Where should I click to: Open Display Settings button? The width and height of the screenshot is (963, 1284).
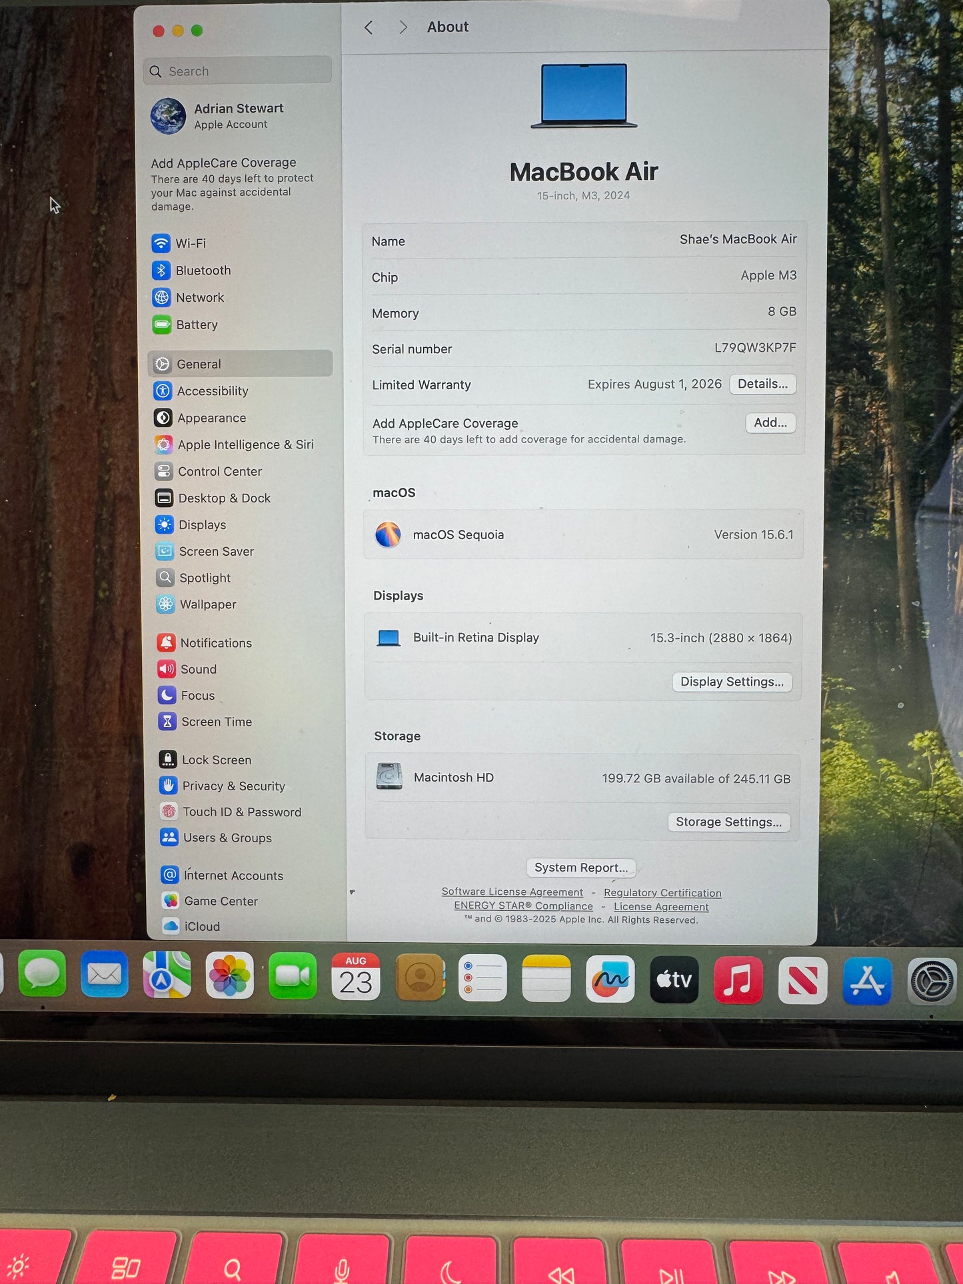[732, 682]
